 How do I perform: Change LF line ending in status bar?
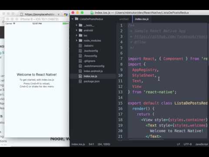(x=179, y=144)
